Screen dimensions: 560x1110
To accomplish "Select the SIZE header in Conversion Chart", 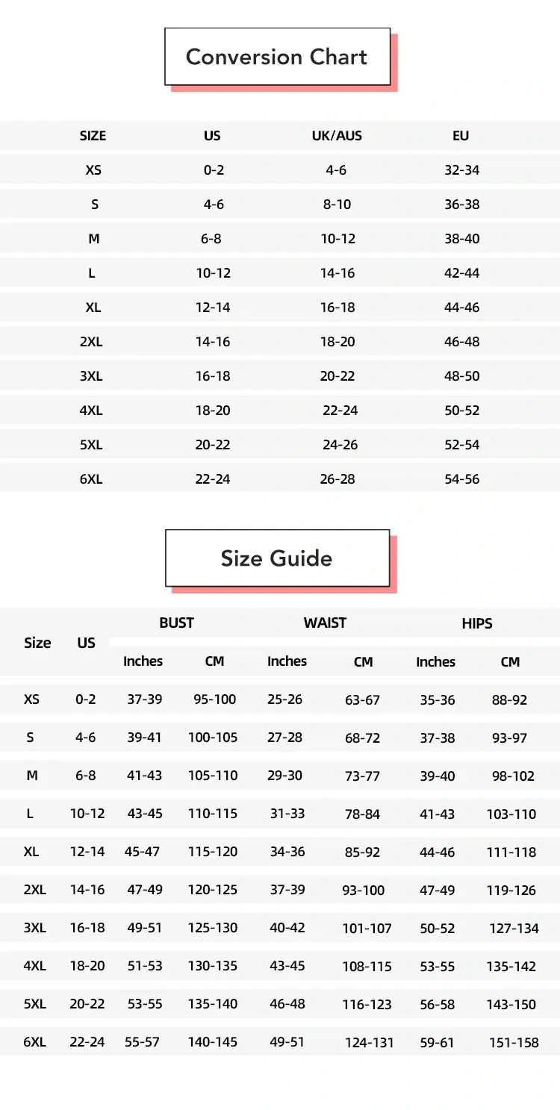I will 93,136.
